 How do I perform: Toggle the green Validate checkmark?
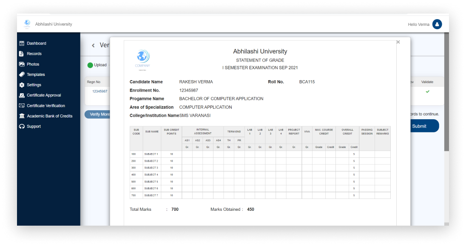click(427, 91)
